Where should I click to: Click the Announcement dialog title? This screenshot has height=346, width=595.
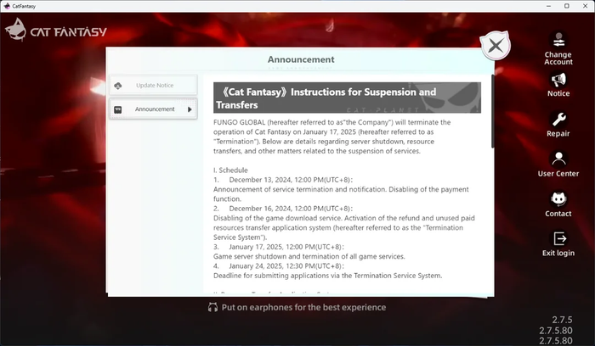[301, 59]
